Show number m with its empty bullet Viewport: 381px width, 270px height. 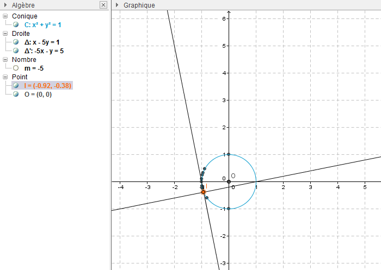coord(16,68)
